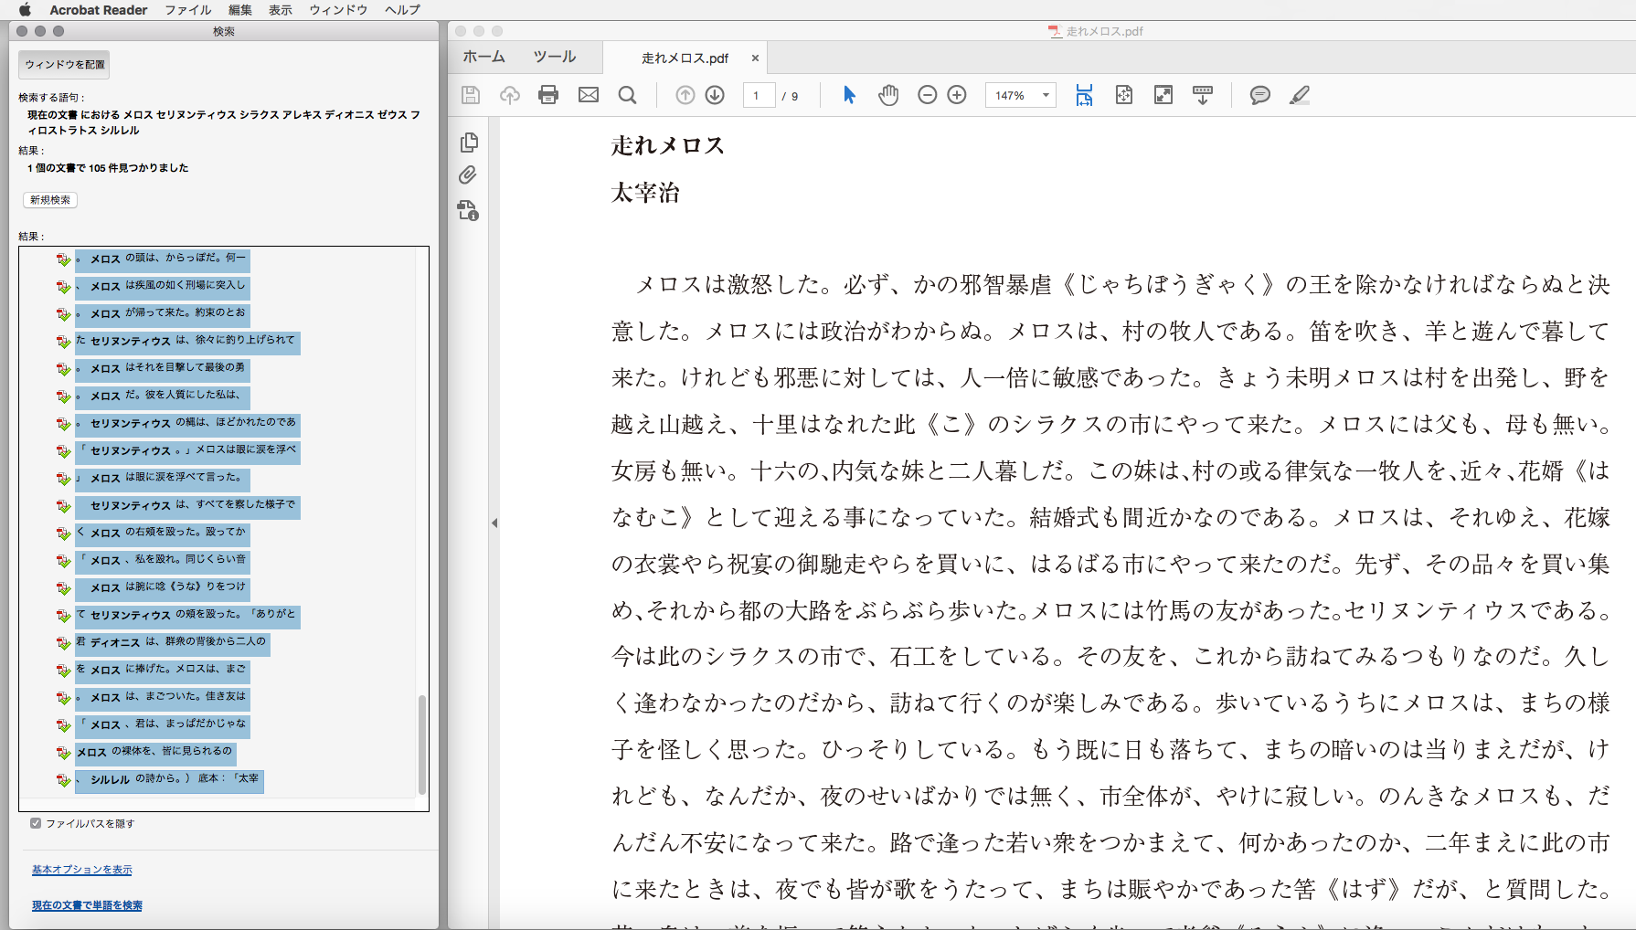Click the cloud upload icon

pyautogui.click(x=510, y=95)
